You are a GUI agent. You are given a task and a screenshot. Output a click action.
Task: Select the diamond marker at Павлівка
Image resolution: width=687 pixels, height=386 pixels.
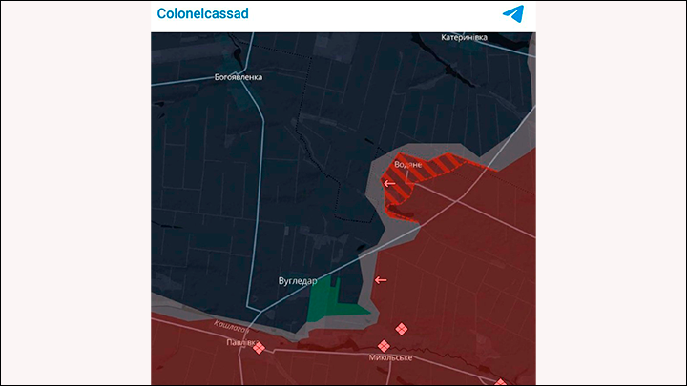click(258, 348)
